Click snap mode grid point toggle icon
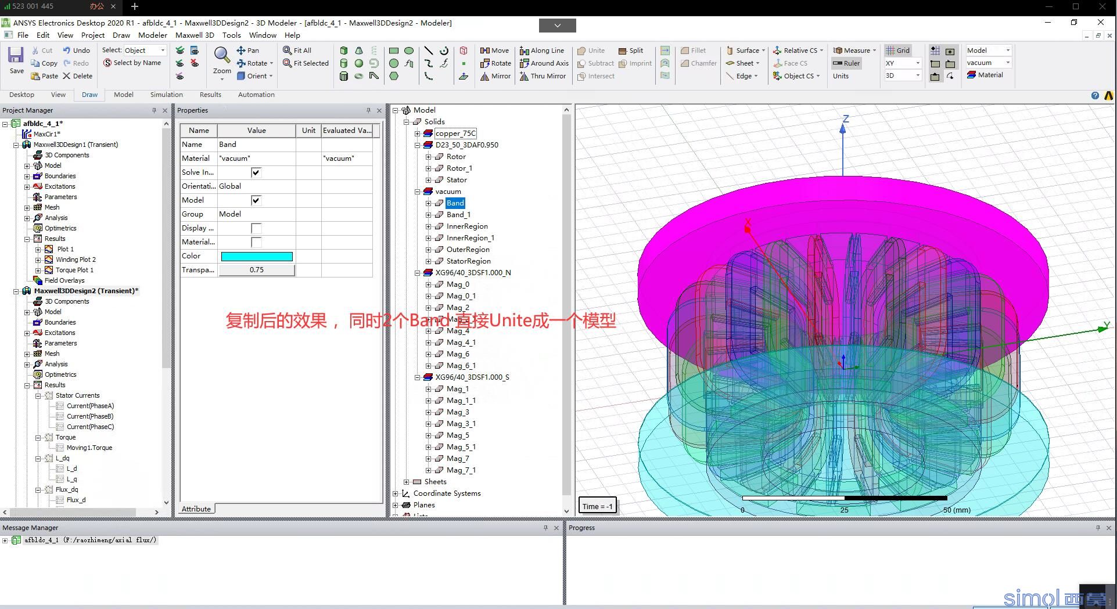This screenshot has width=1117, height=609. pos(935,51)
